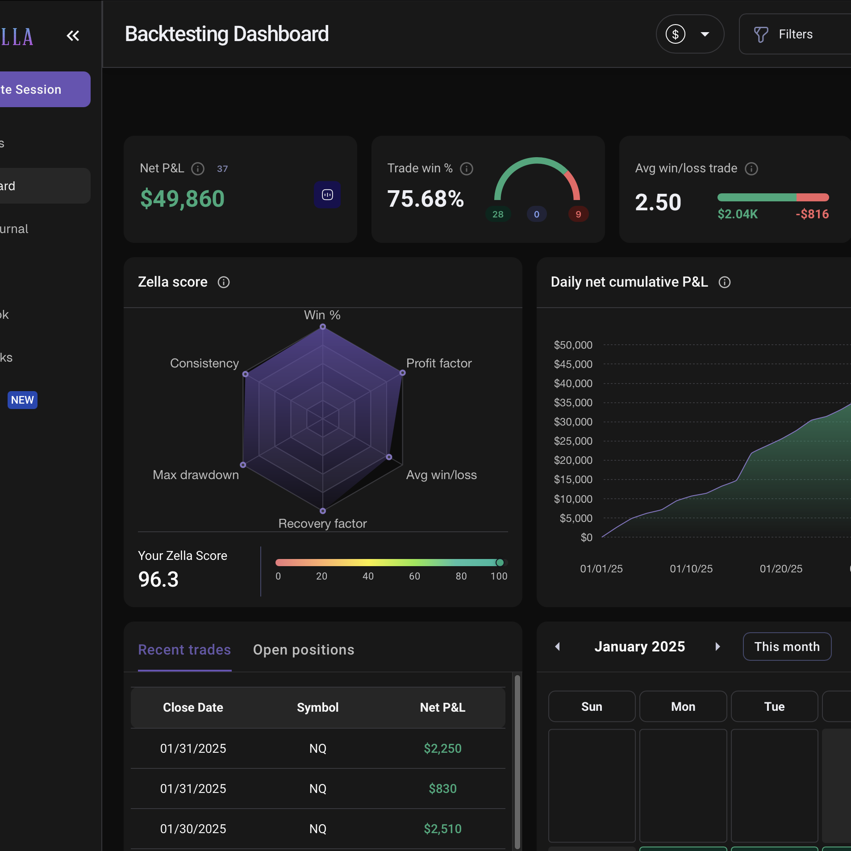Click the Zella score info icon

pos(224,282)
